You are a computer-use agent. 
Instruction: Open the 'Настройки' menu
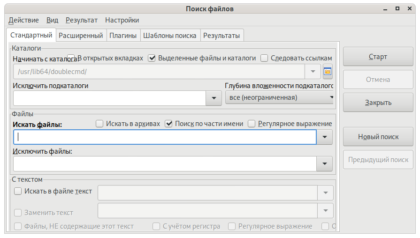[x=122, y=20]
